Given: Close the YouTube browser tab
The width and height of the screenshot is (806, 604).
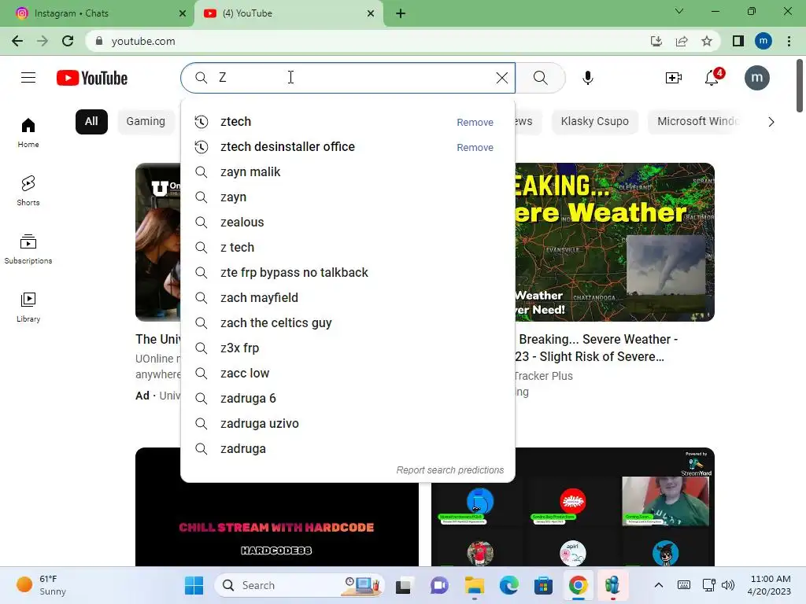Looking at the screenshot, I should tap(371, 13).
